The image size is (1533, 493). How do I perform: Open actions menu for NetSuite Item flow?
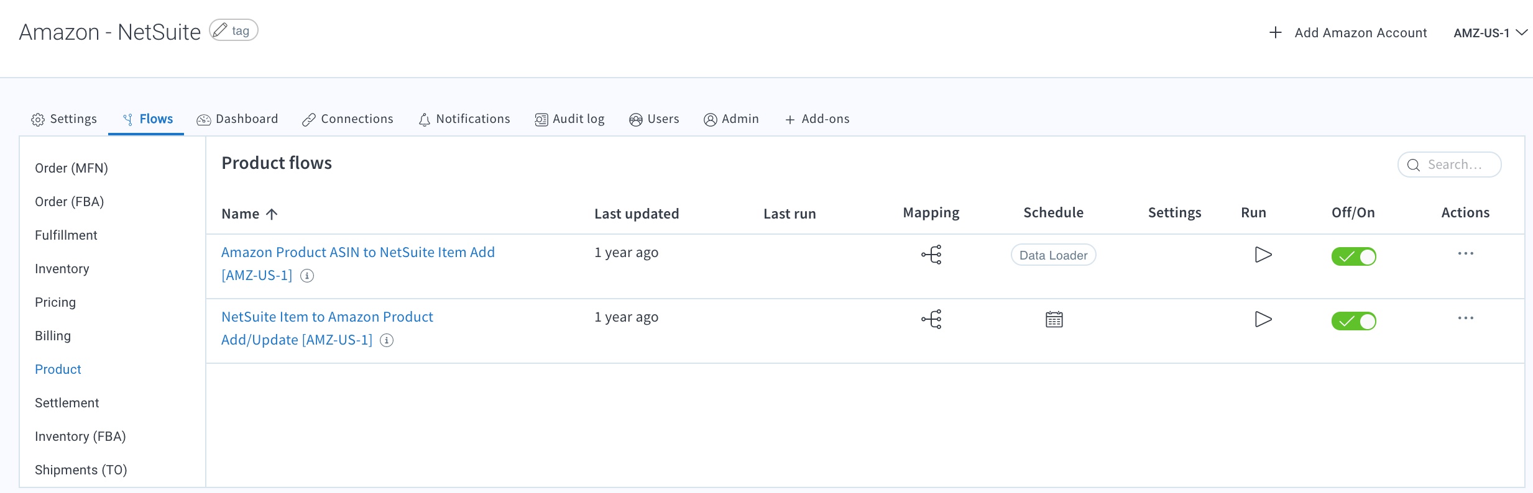pos(1465,318)
